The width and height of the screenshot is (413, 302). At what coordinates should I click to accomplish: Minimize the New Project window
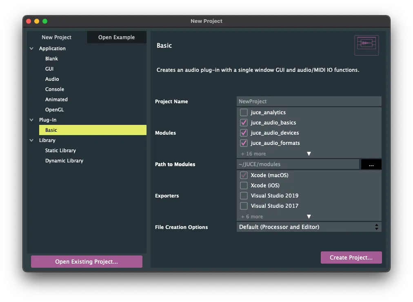pyautogui.click(x=37, y=21)
